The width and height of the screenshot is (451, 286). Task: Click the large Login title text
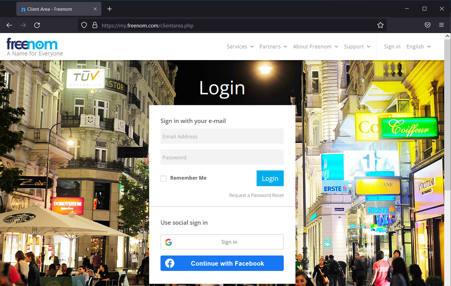click(222, 88)
